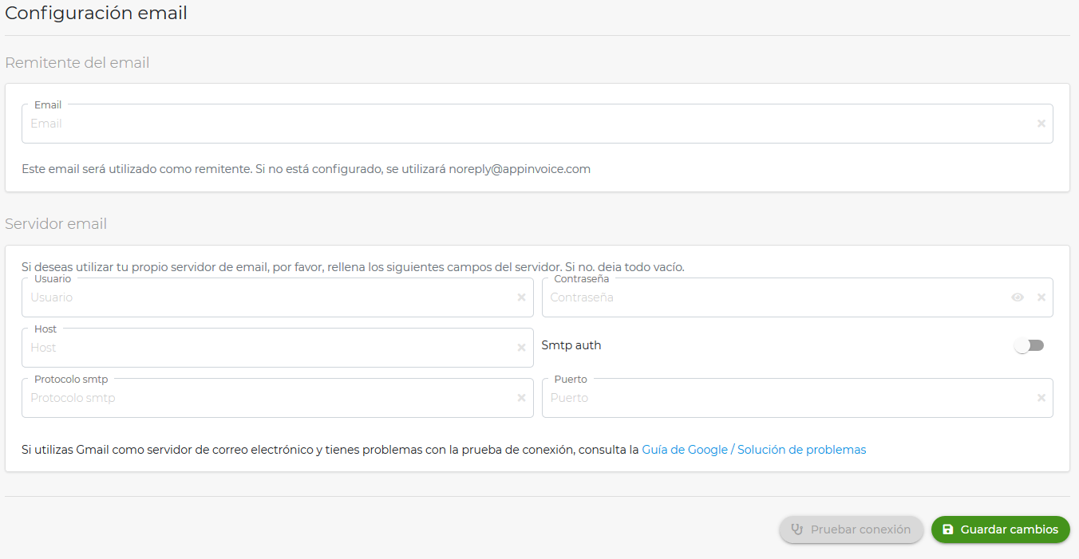Viewport: 1079px width, 559px height.
Task: Clear the Protocolo smtp field
Action: click(521, 398)
